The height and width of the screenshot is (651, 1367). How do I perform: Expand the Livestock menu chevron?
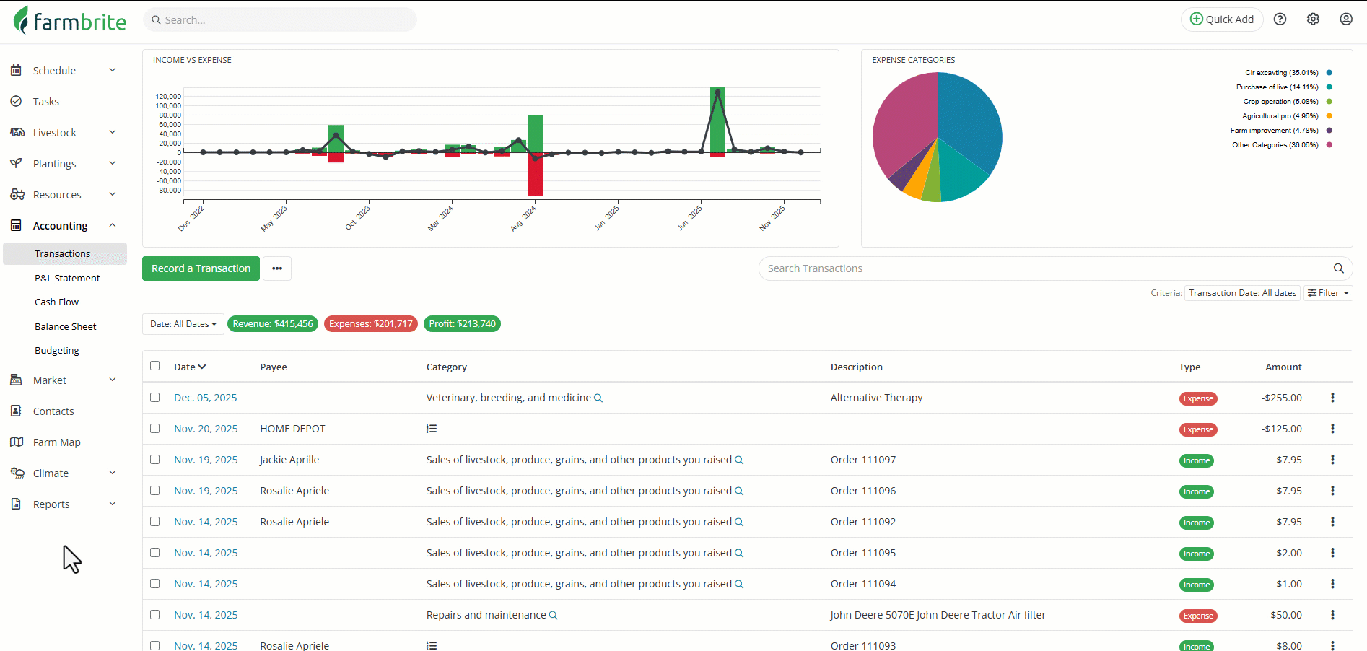point(113,132)
